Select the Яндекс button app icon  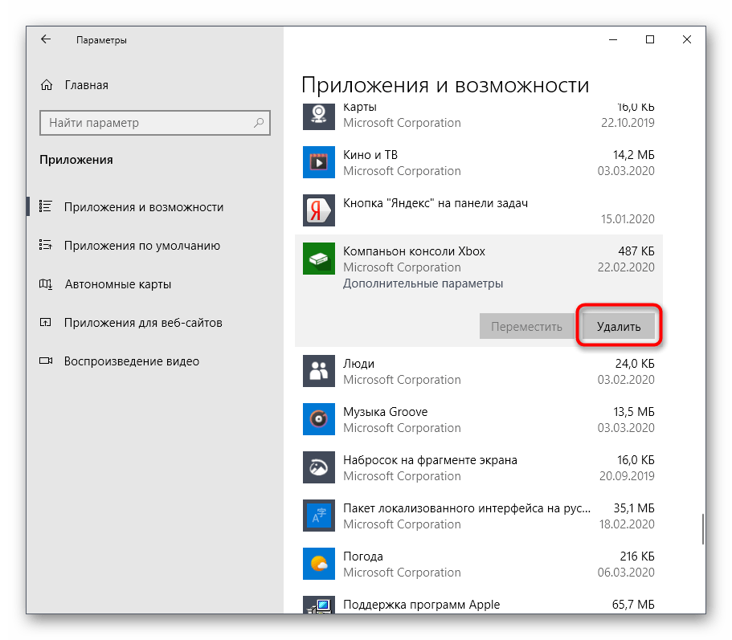tap(318, 210)
